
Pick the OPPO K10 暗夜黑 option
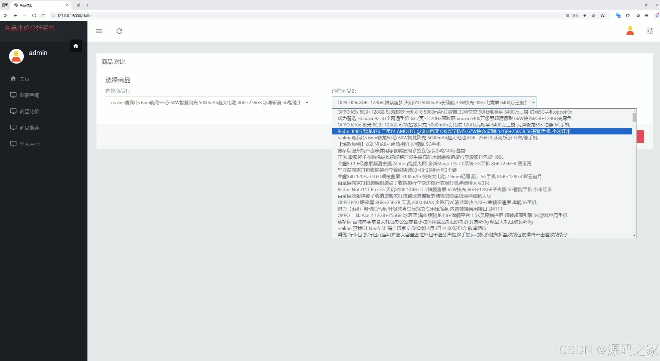(x=482, y=203)
